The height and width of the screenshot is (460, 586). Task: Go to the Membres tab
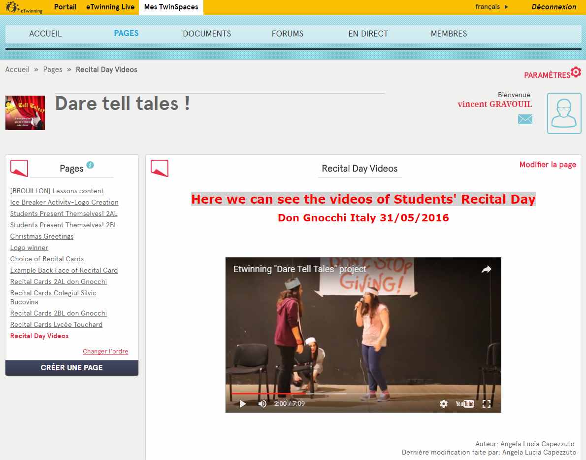coord(449,34)
